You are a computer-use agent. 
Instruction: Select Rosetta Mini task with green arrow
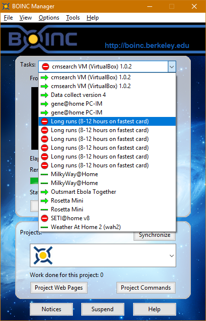tap(107, 201)
